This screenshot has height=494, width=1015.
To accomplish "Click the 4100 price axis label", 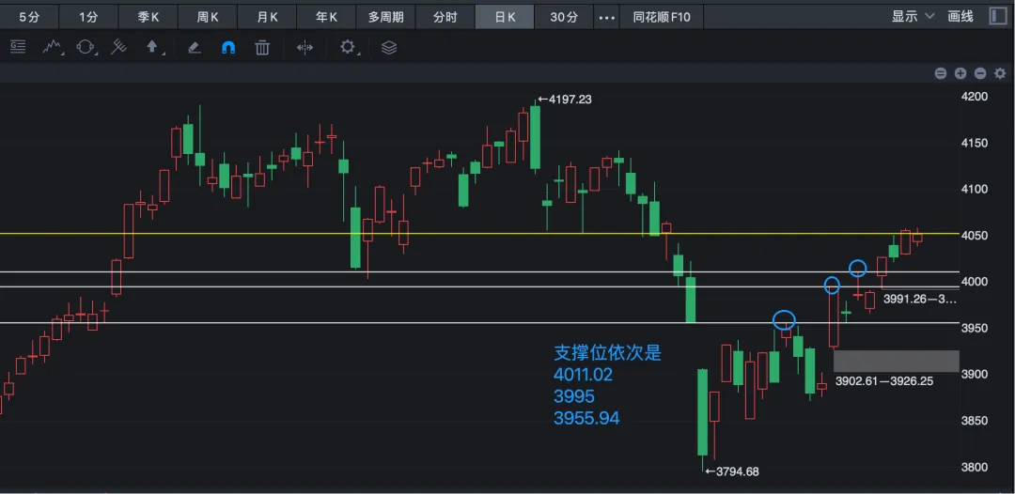I will click(975, 189).
